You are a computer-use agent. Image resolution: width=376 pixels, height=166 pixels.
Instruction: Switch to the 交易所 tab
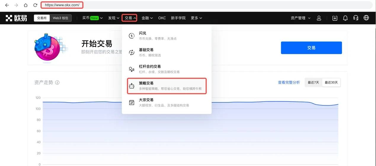pos(42,18)
